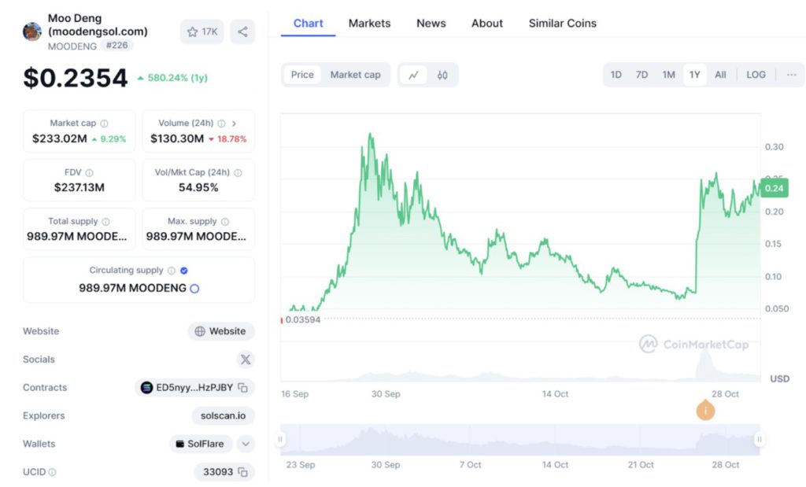Click Market cap info icon
This screenshot has height=487, width=806.
tap(104, 124)
